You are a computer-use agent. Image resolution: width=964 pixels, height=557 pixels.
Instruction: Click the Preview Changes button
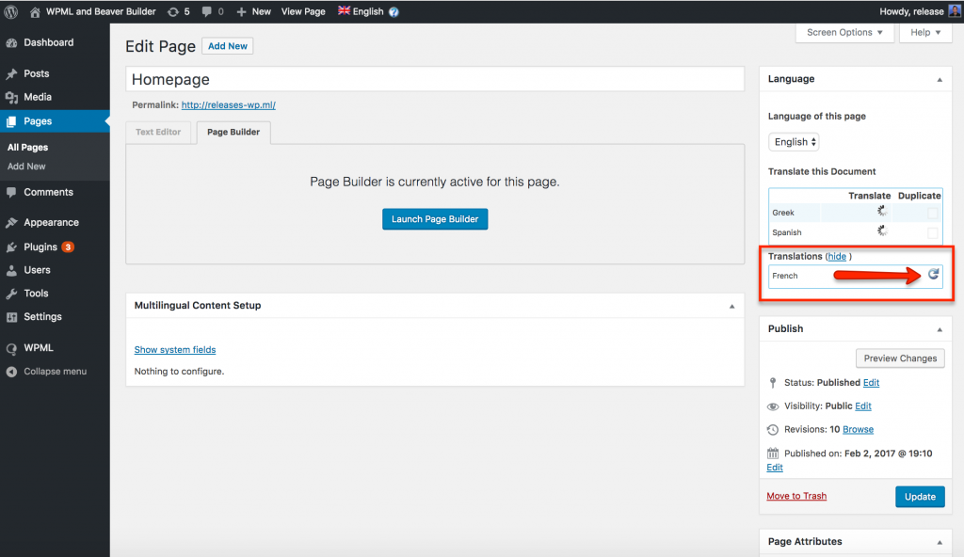[900, 358]
